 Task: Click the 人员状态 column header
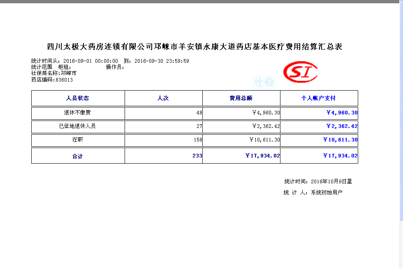click(77, 98)
